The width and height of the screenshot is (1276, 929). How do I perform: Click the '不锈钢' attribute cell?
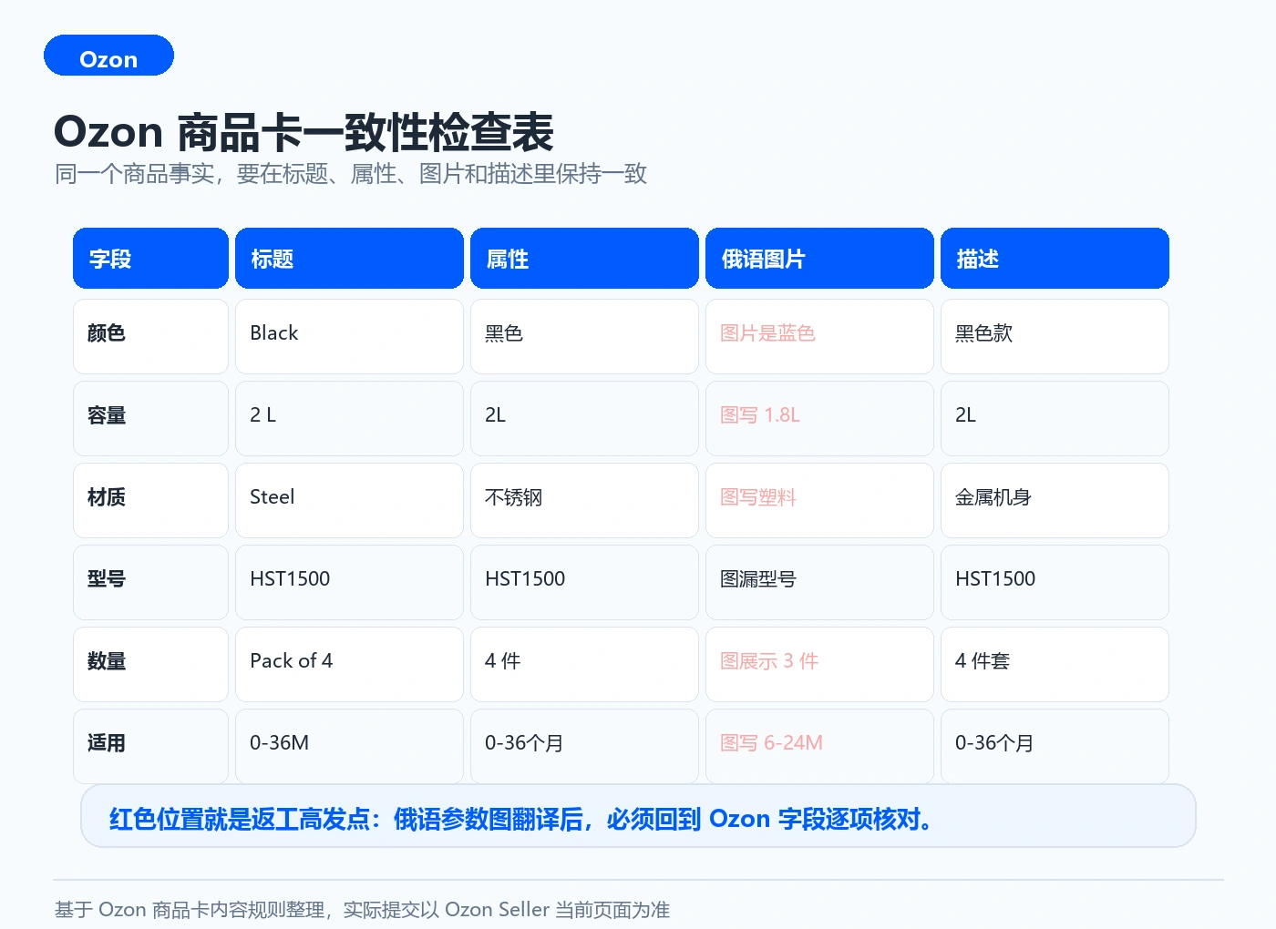pos(584,500)
